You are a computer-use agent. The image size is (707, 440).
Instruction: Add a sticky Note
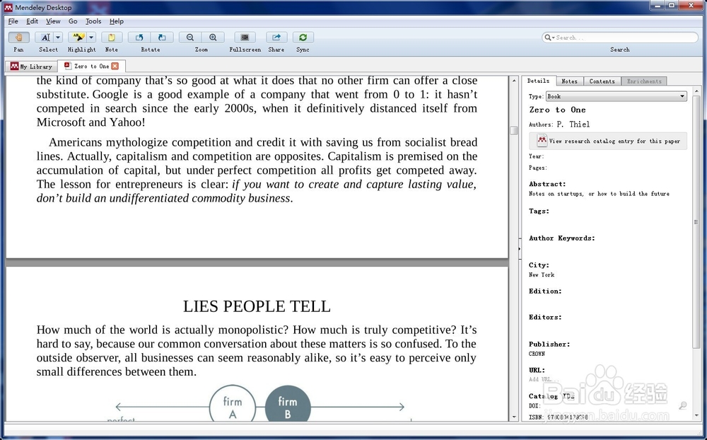[x=112, y=37]
